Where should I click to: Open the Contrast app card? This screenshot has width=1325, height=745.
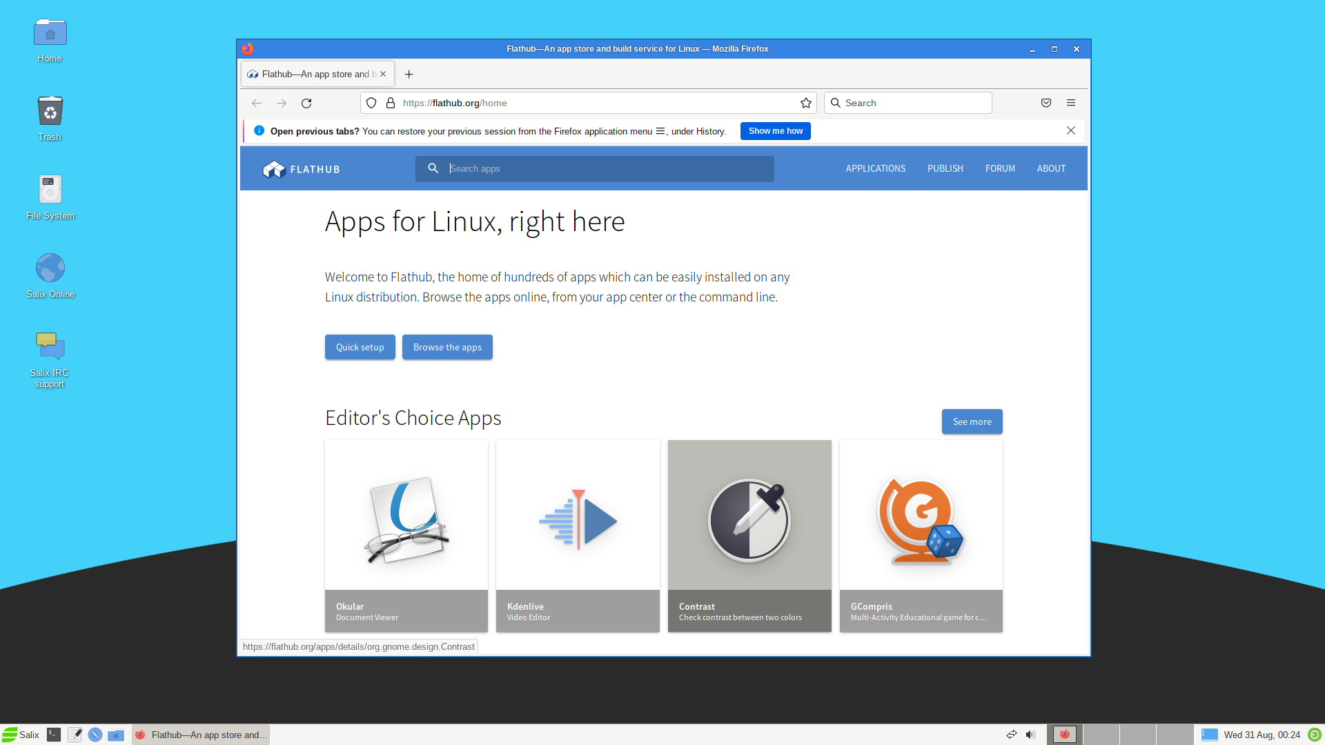pos(749,536)
